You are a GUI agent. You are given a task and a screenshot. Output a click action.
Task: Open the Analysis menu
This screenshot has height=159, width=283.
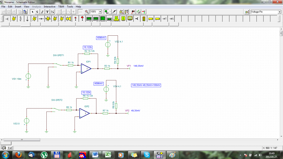(36, 6)
